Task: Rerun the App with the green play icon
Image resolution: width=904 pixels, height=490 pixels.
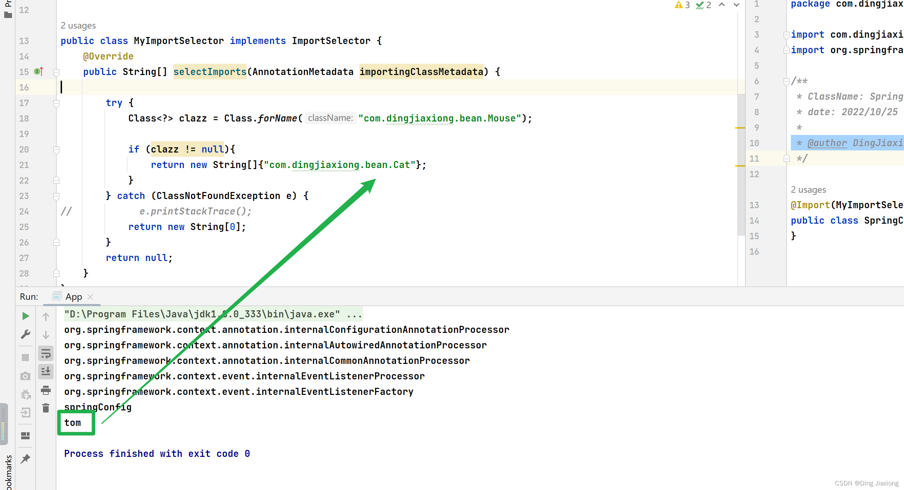Action: point(25,316)
